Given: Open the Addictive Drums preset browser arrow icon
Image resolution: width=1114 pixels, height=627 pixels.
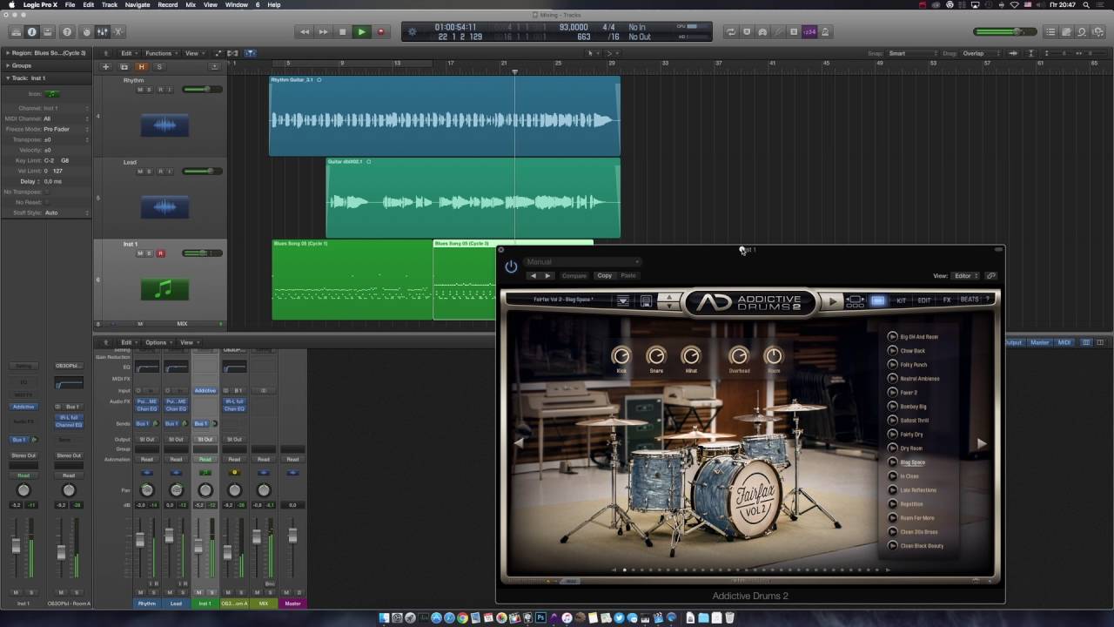Looking at the screenshot, I should point(623,300).
